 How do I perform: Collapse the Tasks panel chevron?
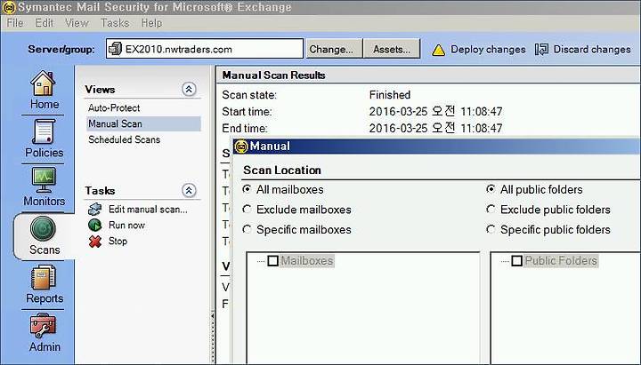click(x=189, y=190)
